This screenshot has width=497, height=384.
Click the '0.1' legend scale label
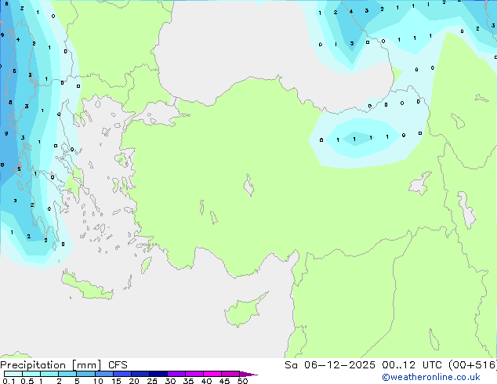[9, 381]
